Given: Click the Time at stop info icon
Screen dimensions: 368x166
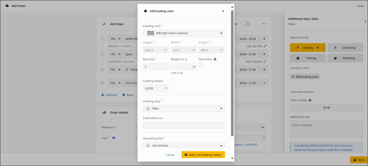Looking at the screenshot, I should [310, 100].
